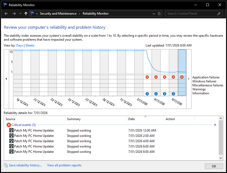The width and height of the screenshot is (227, 173).
Task: Click the Up directory arrow
Action: [x=26, y=14]
